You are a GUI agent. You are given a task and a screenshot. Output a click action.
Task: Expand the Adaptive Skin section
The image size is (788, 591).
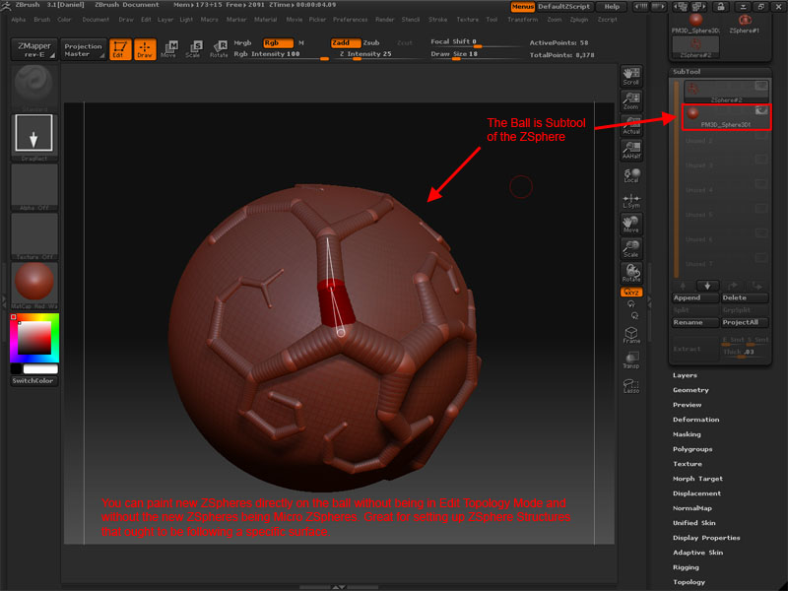click(x=698, y=553)
